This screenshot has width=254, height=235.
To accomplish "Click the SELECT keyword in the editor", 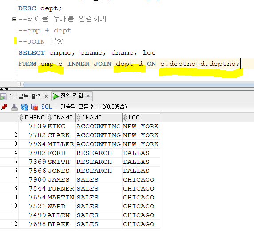I will coord(32,53).
